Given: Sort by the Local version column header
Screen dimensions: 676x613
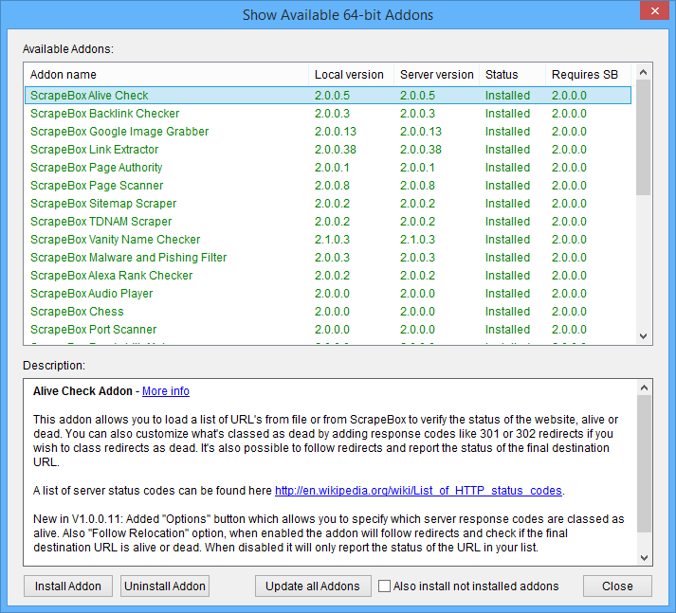Looking at the screenshot, I should [350, 75].
